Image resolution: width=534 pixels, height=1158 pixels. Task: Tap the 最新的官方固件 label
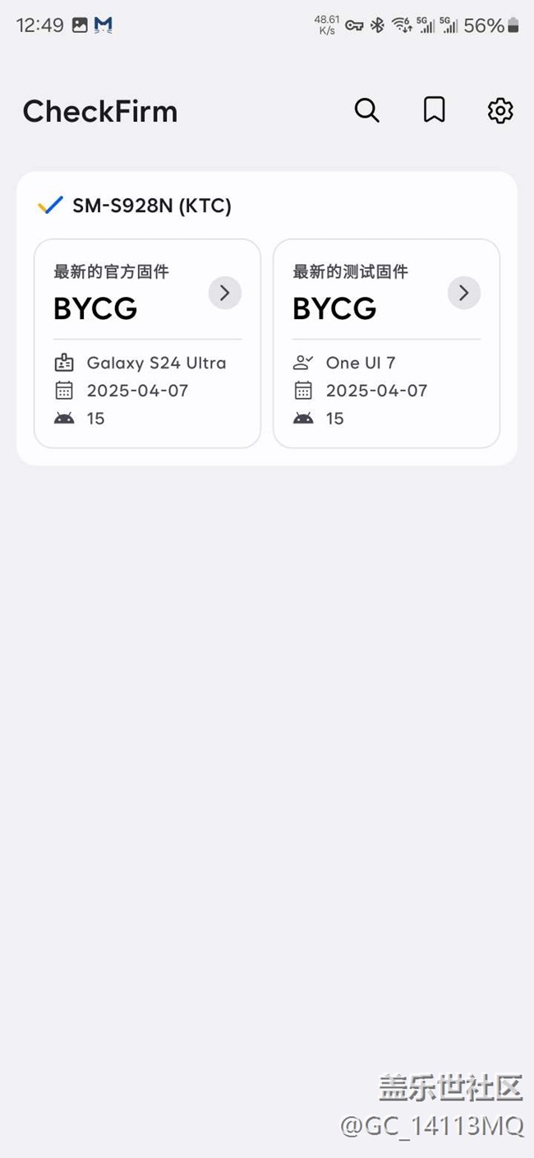tap(111, 271)
